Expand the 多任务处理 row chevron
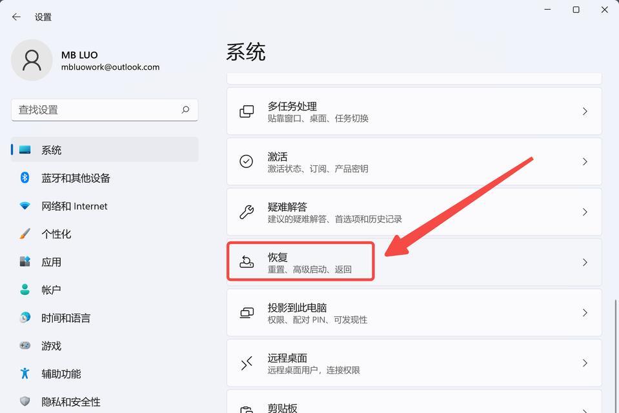619x413 pixels. (585, 112)
